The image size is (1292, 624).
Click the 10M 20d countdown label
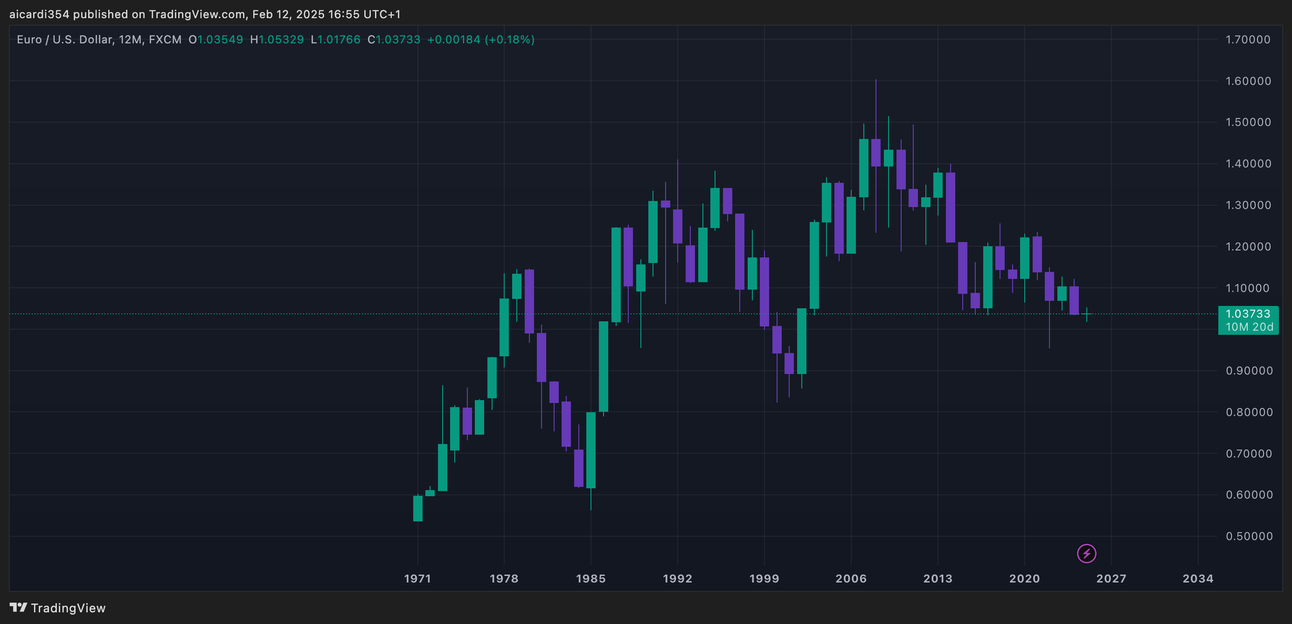[1249, 327]
